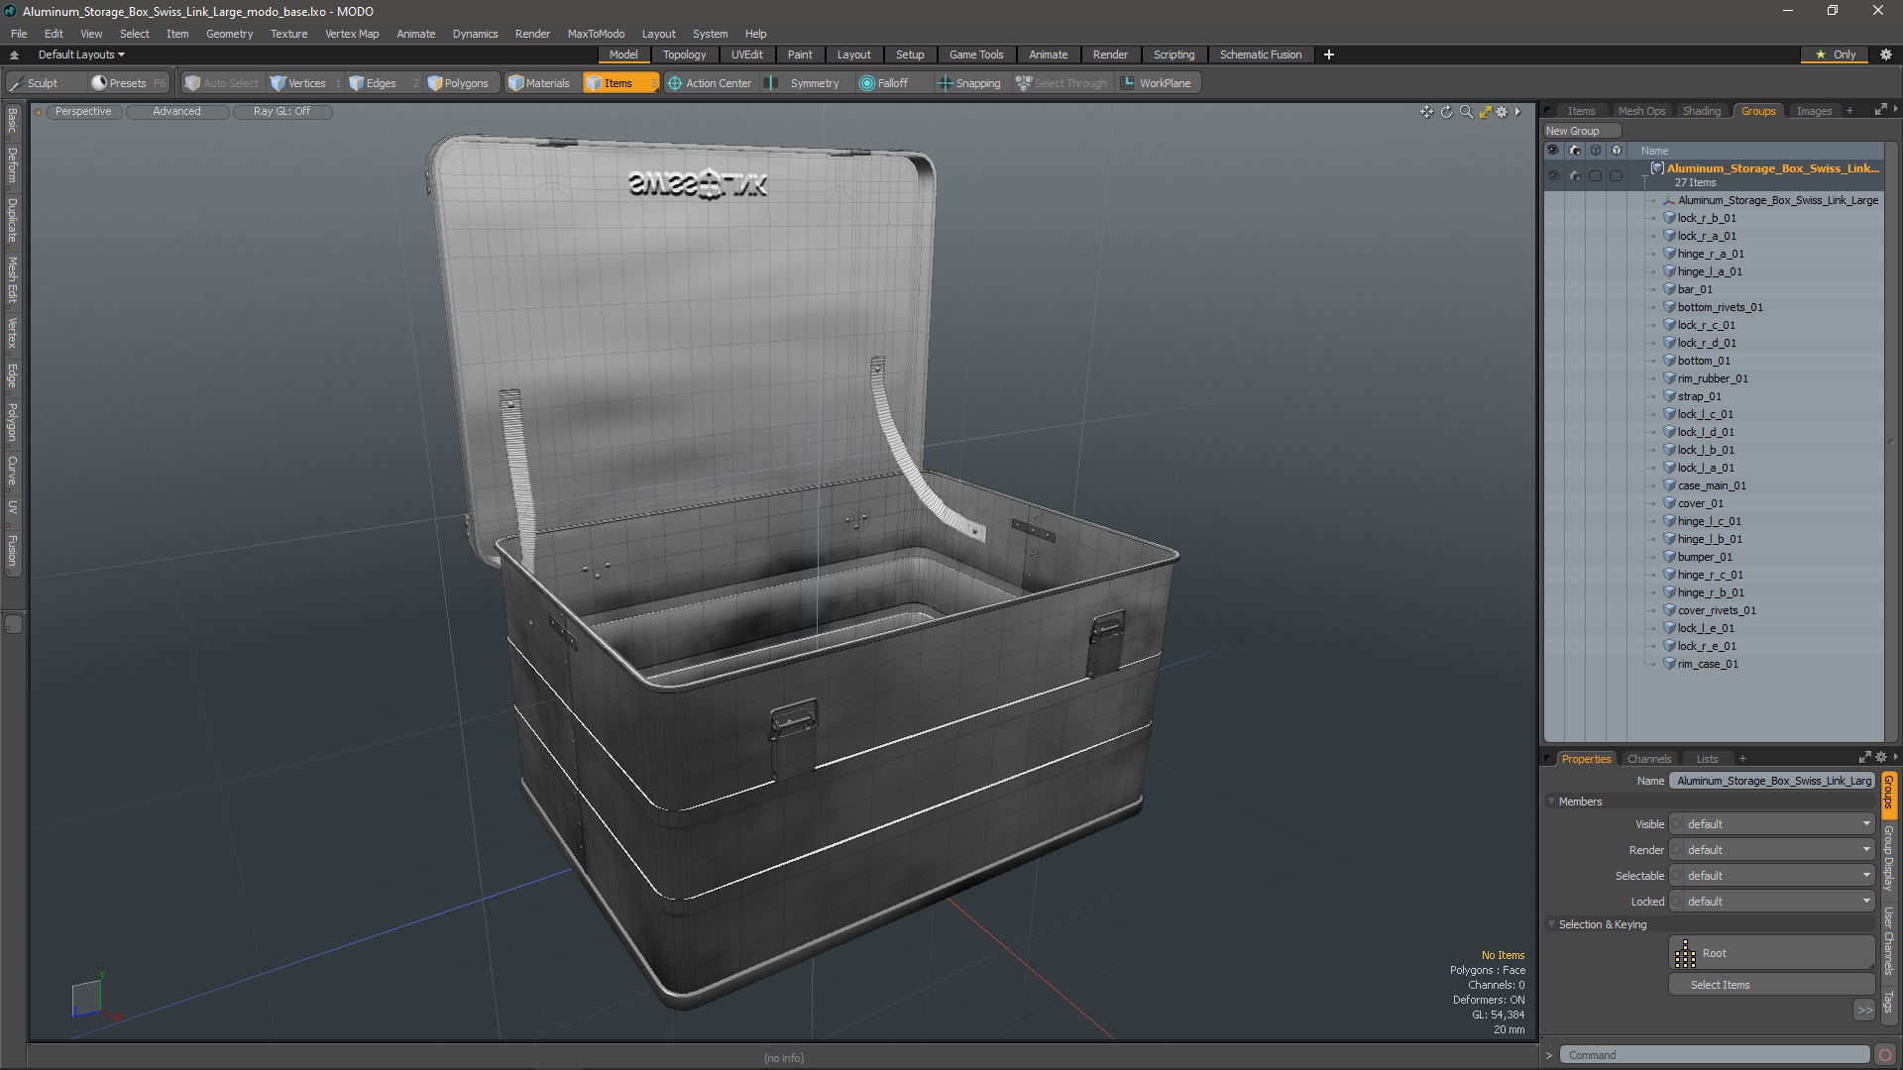This screenshot has width=1903, height=1070.
Task: Open the Locked default dropdown
Action: tap(1771, 902)
